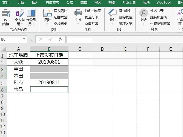Switch to the 页面布局 tab
Screen dimensions: 183x137
tap(52, 2)
